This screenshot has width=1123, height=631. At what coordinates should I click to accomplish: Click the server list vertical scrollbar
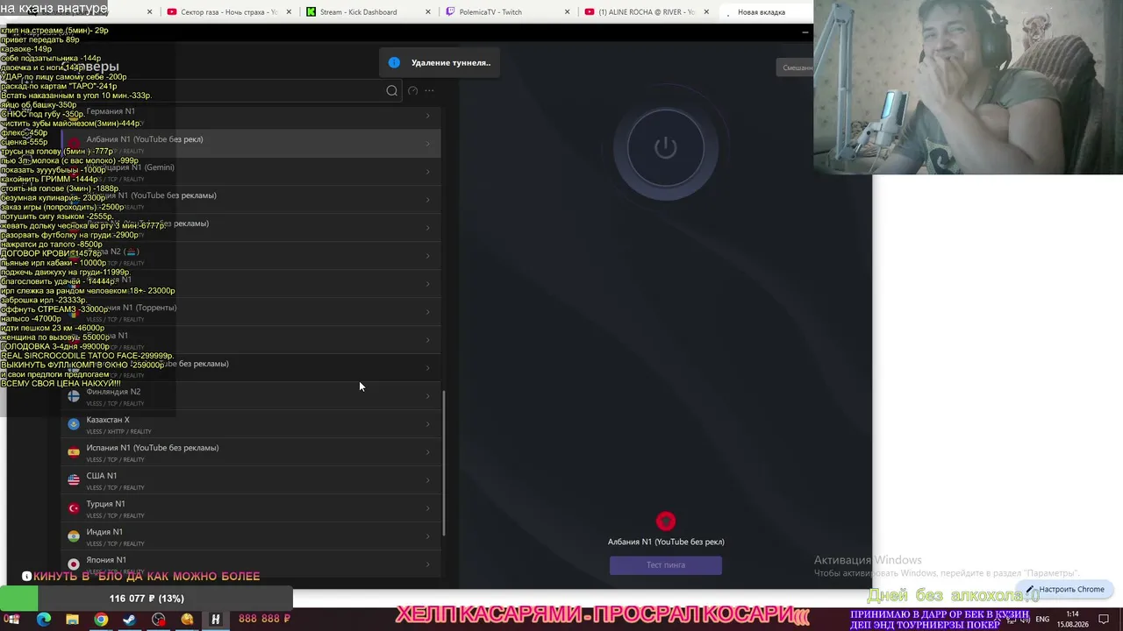pos(445,463)
